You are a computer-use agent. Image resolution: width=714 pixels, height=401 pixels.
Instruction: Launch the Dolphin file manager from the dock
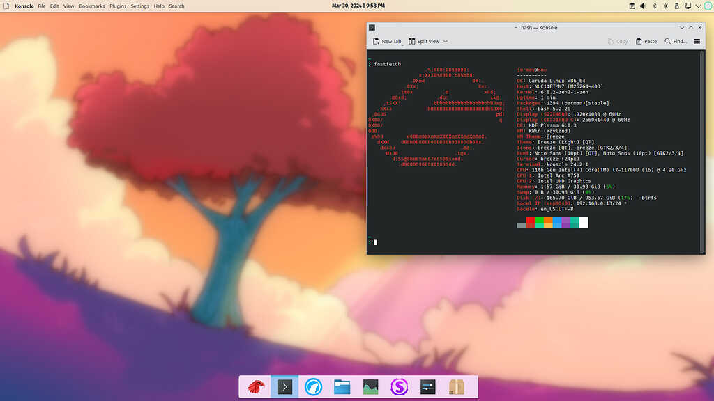click(x=342, y=387)
